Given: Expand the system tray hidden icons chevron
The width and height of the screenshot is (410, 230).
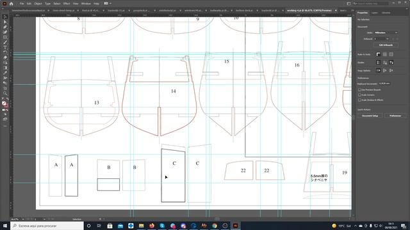Looking at the screenshot, I should (x=355, y=226).
